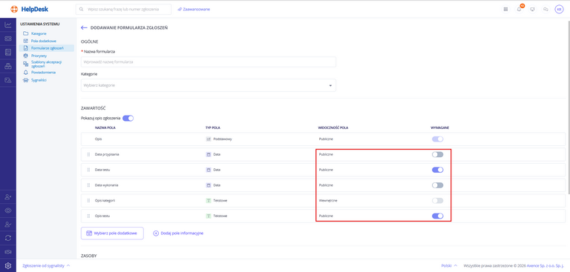Grab the drag handle of Opis testu row
The width and height of the screenshot is (570, 272).
point(88,216)
